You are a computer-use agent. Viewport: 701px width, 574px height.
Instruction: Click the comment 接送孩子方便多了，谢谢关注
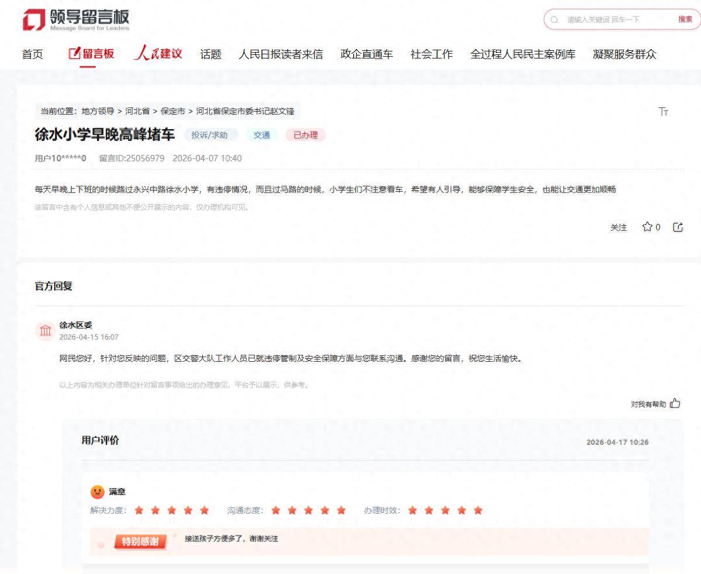point(232,539)
